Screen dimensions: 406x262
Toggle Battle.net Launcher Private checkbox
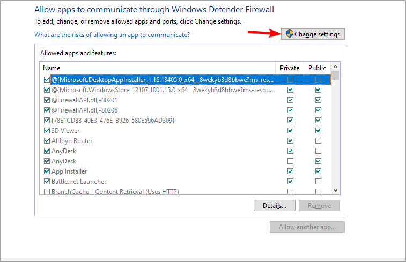pos(290,182)
